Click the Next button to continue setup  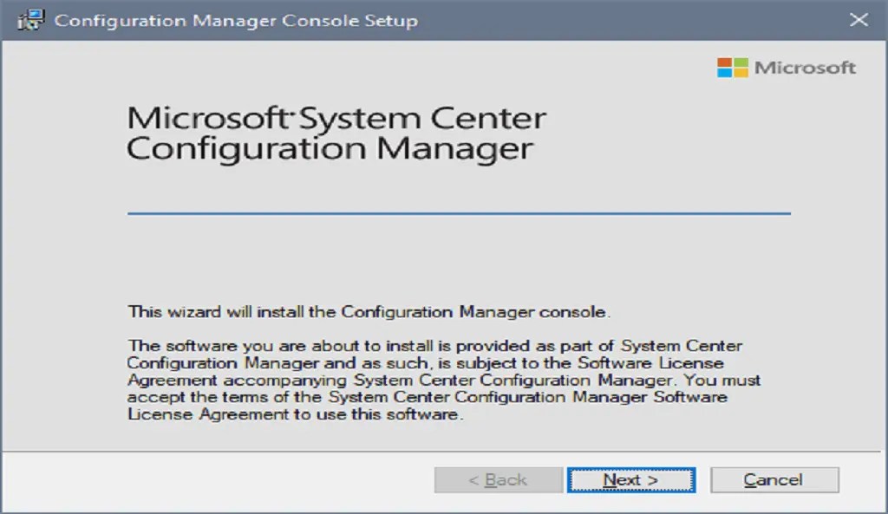[x=631, y=480]
